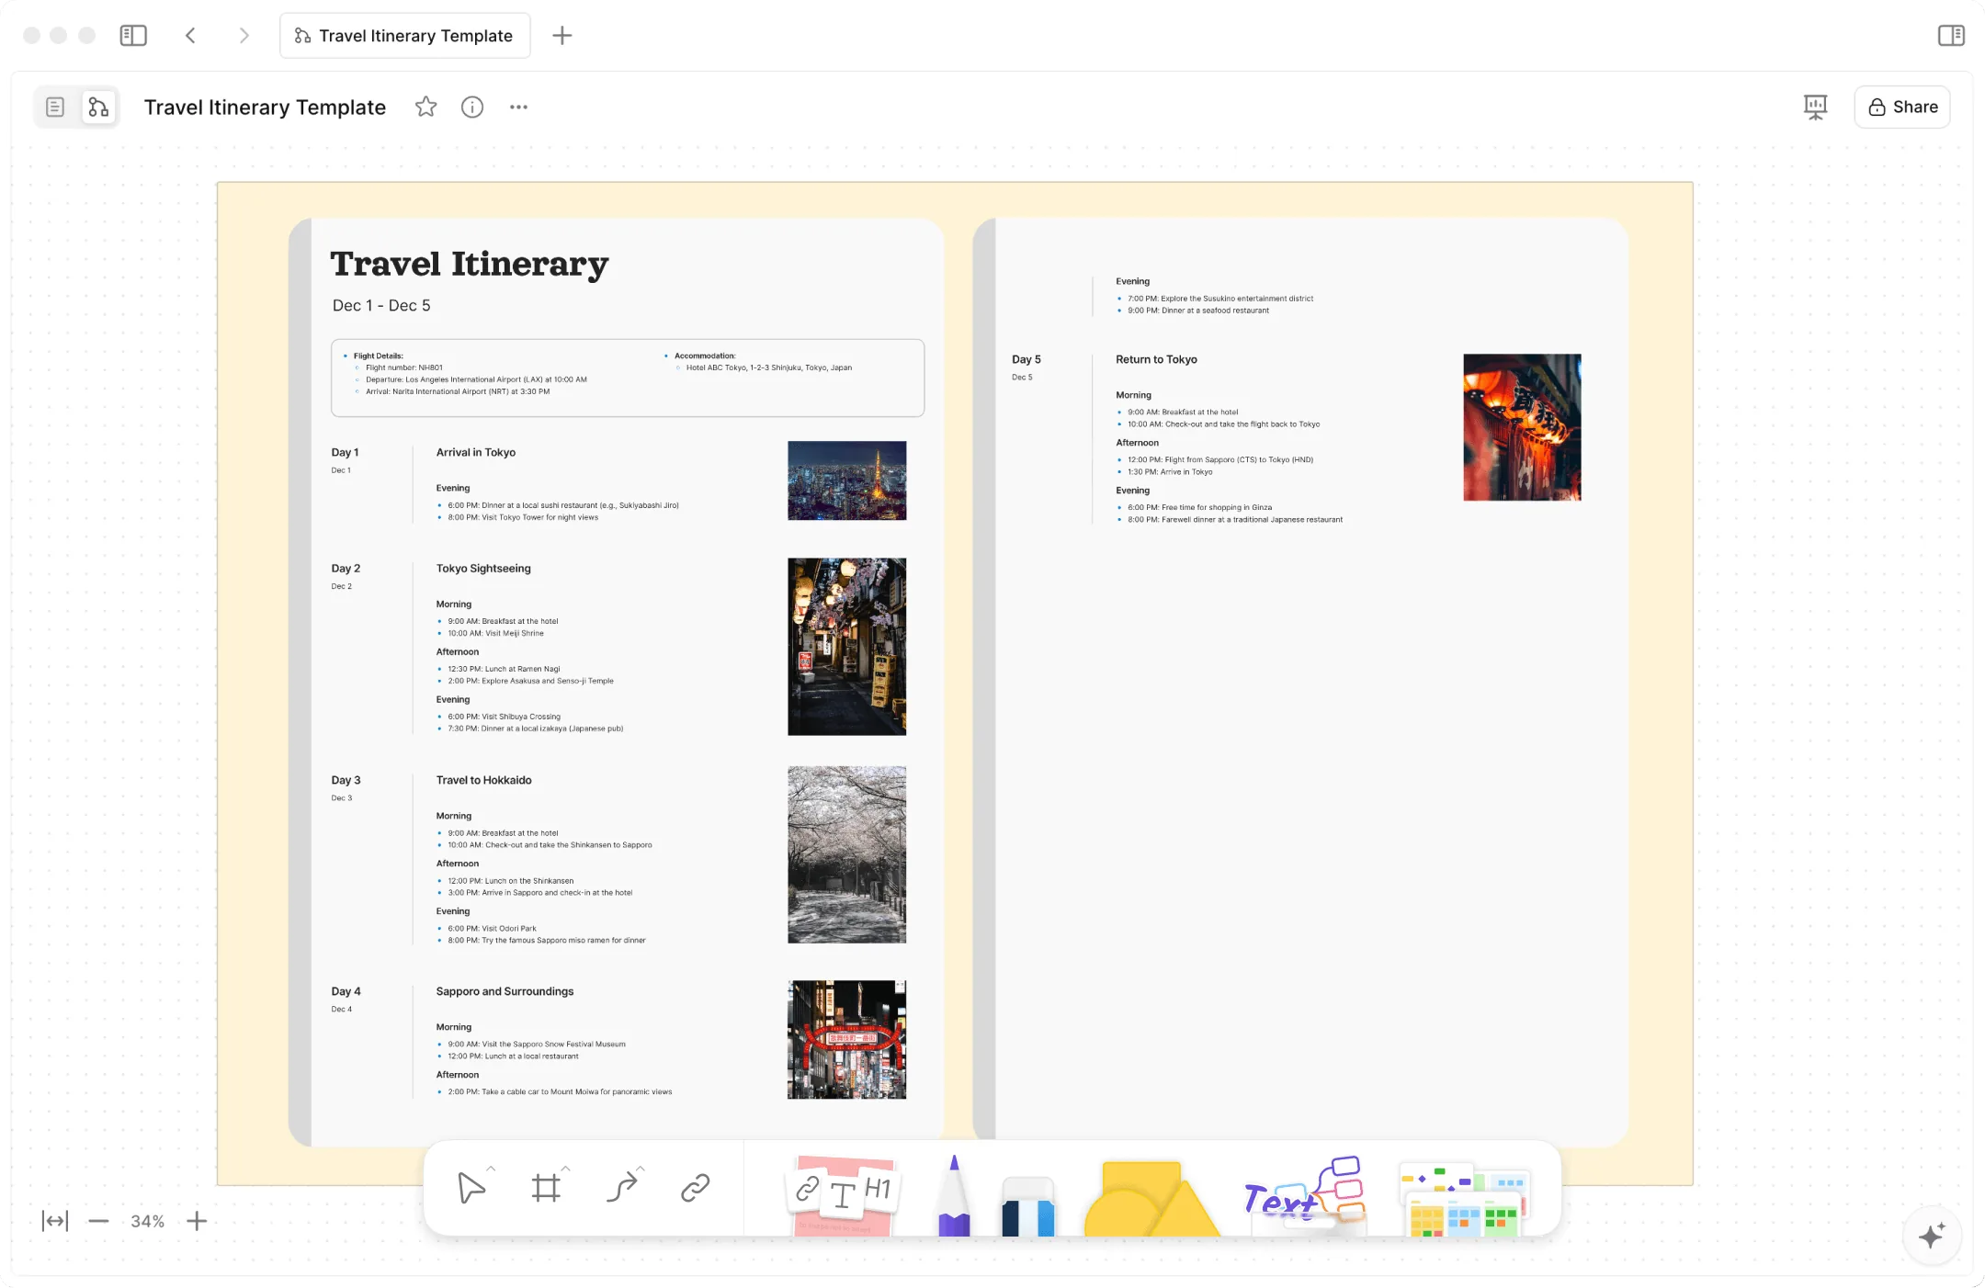This screenshot has height=1288, width=1985.
Task: Toggle the right sidebar panel
Action: pos(1951,36)
